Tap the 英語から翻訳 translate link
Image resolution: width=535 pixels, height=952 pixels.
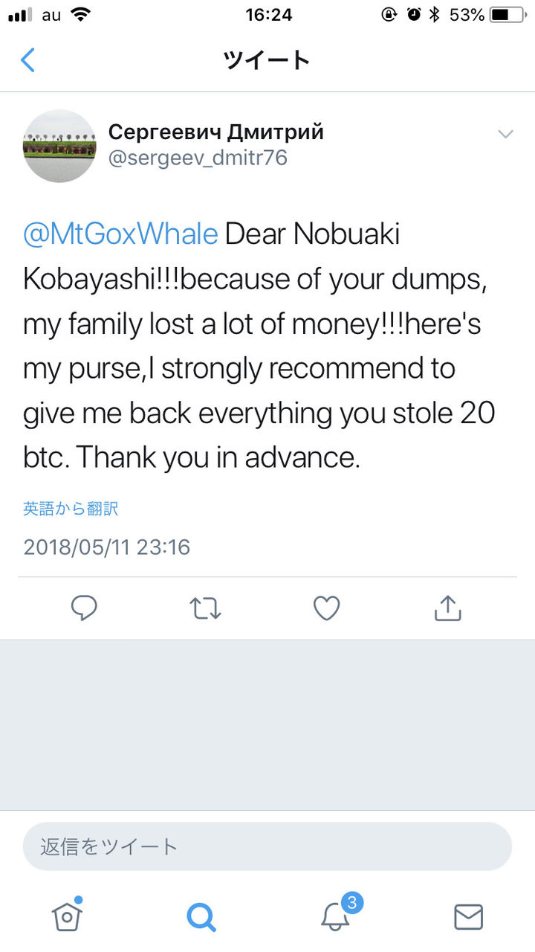pyautogui.click(x=71, y=509)
